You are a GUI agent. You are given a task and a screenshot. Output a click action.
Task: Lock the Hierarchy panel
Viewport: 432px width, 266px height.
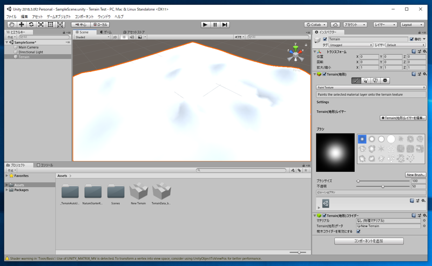click(64, 32)
